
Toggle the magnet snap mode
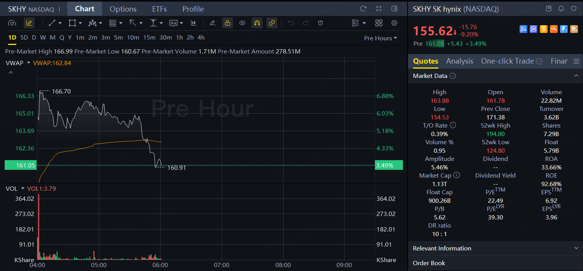tap(257, 23)
